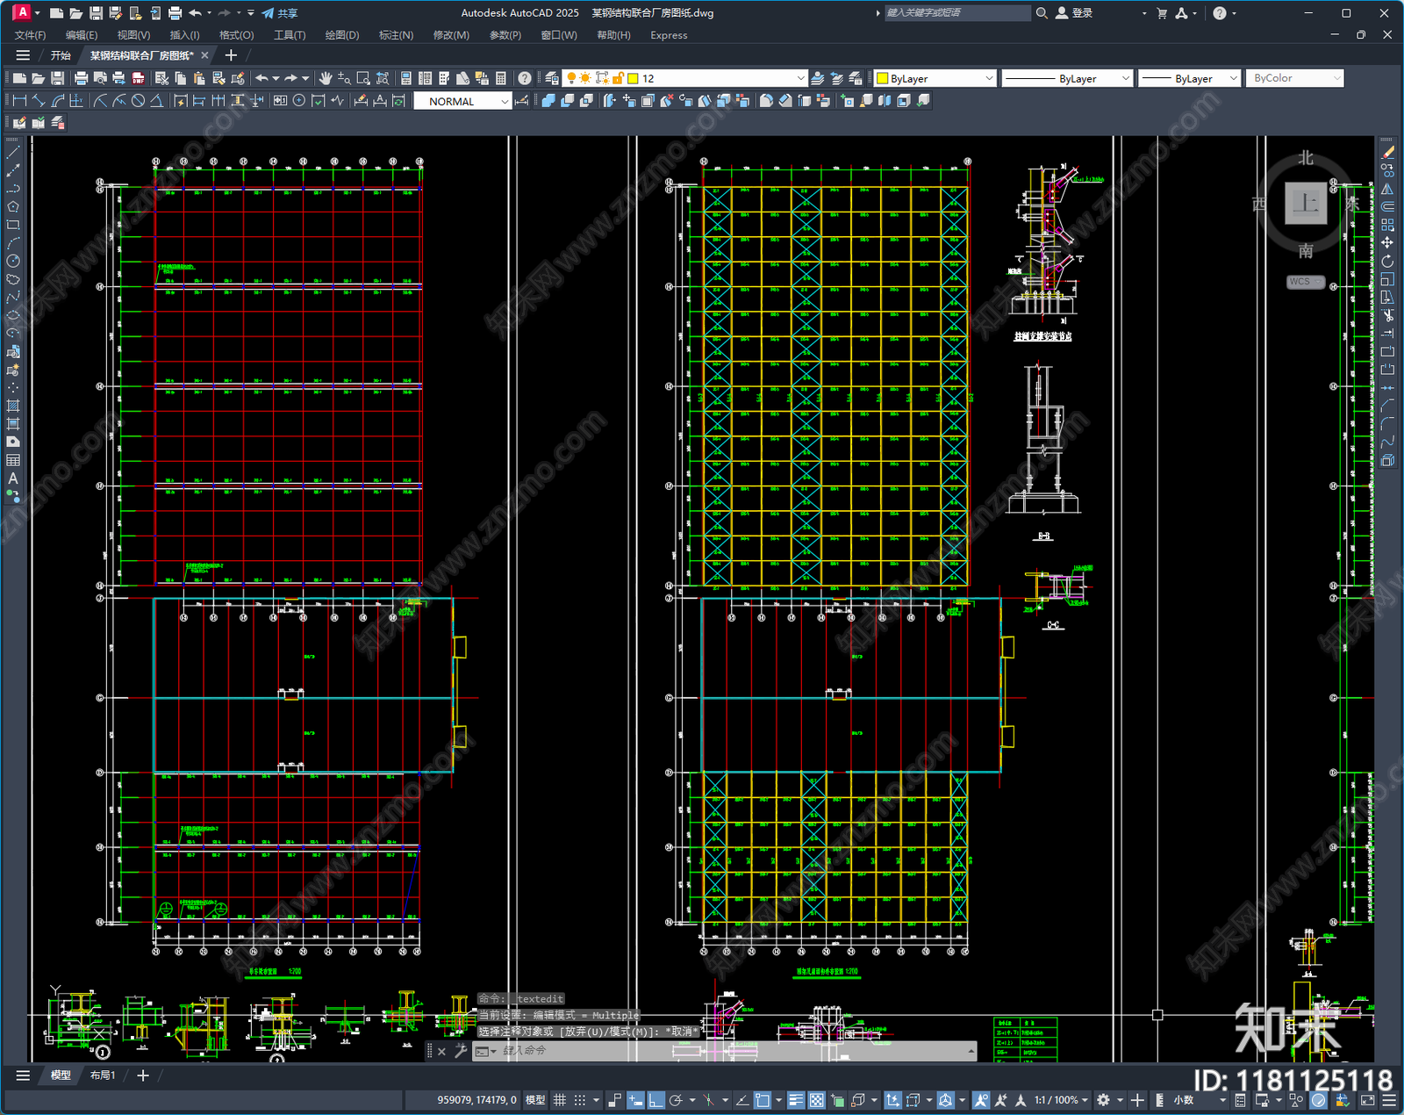The image size is (1404, 1115).
Task: Open the Layer Properties Manager icon
Action: pos(551,78)
